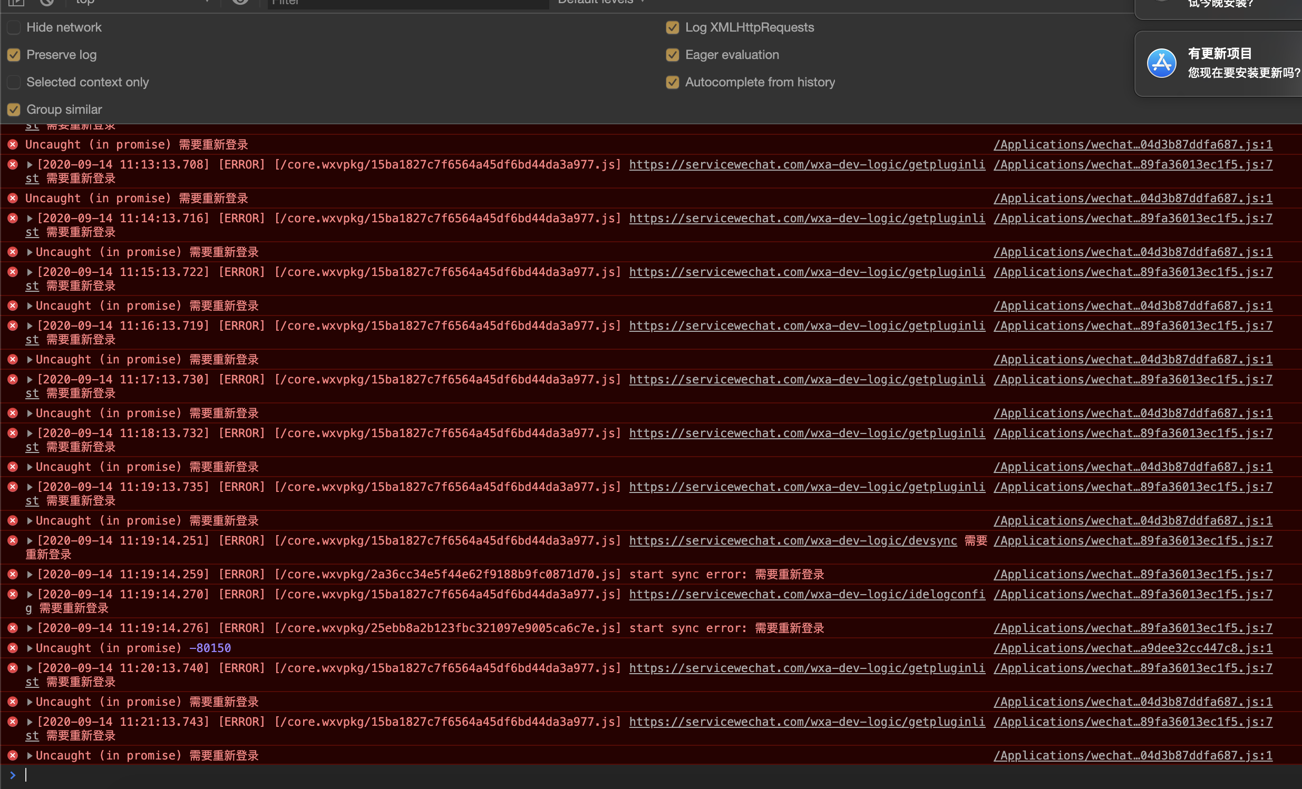Click the live expression eye icon

click(x=240, y=2)
